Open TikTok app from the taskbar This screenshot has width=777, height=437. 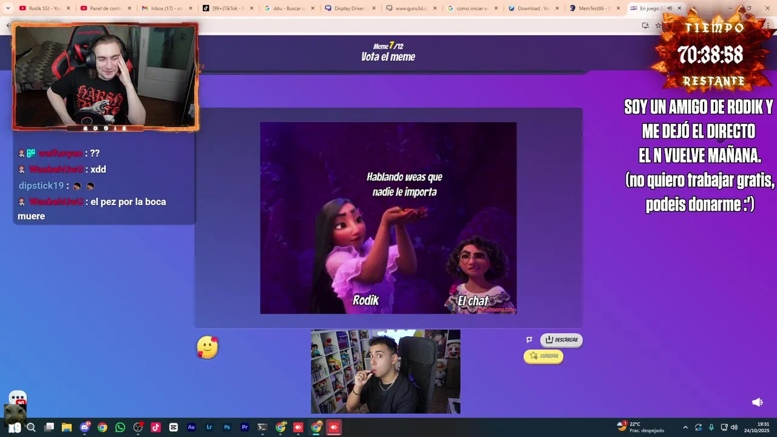pos(156,427)
